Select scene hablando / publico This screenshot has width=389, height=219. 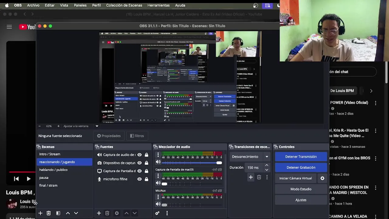click(x=64, y=170)
